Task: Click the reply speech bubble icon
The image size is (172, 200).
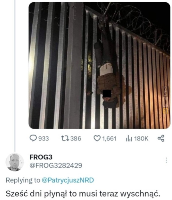Action: tap(33, 139)
